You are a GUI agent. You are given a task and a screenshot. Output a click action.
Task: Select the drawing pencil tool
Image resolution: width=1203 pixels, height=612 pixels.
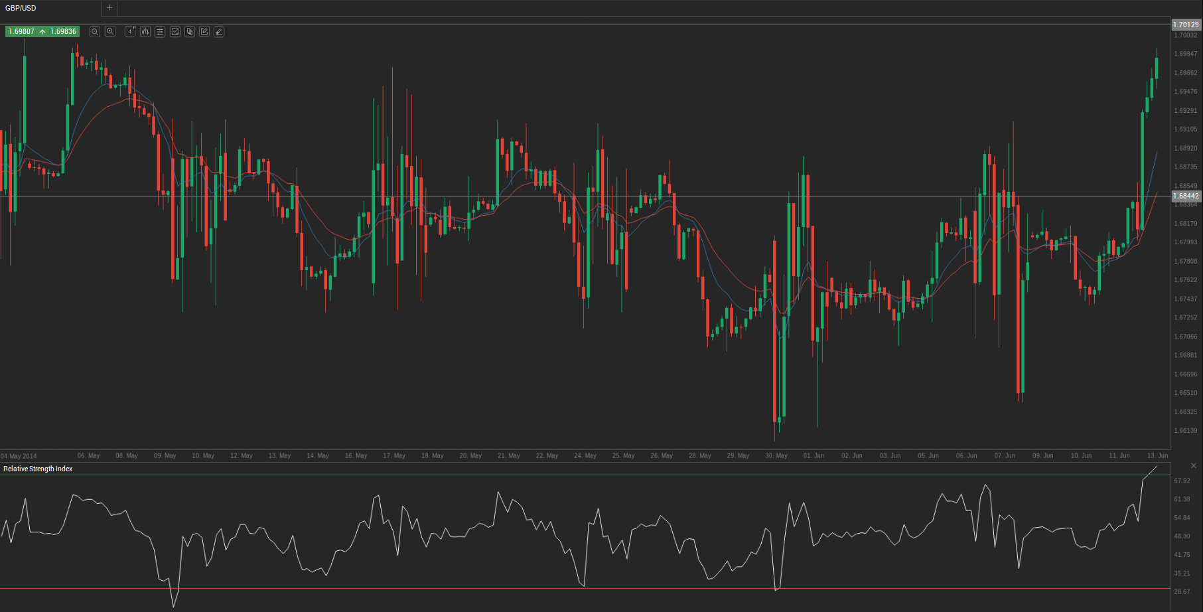click(x=219, y=32)
